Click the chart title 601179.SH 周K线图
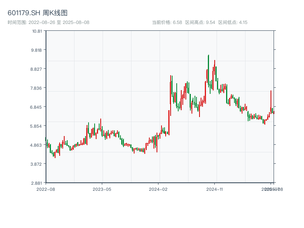Image resolution: width=304 pixels, height=228 pixels. click(x=37, y=13)
